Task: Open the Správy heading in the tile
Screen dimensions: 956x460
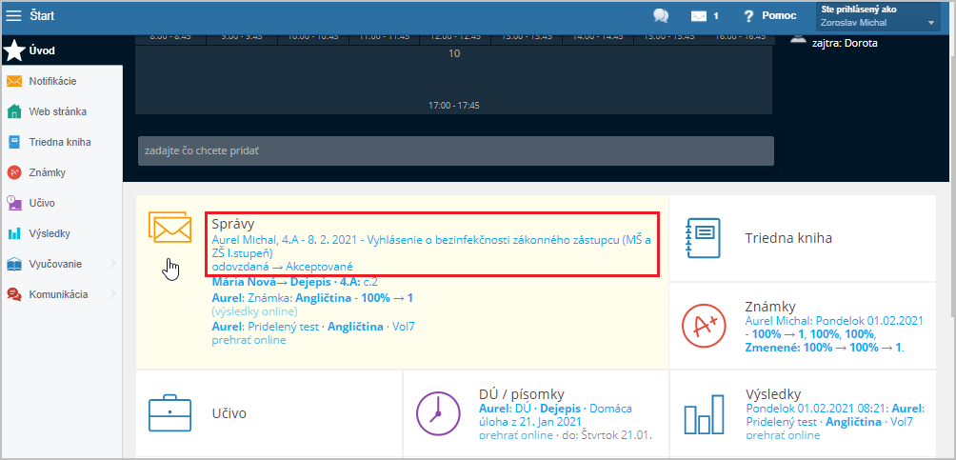Action: (x=233, y=224)
